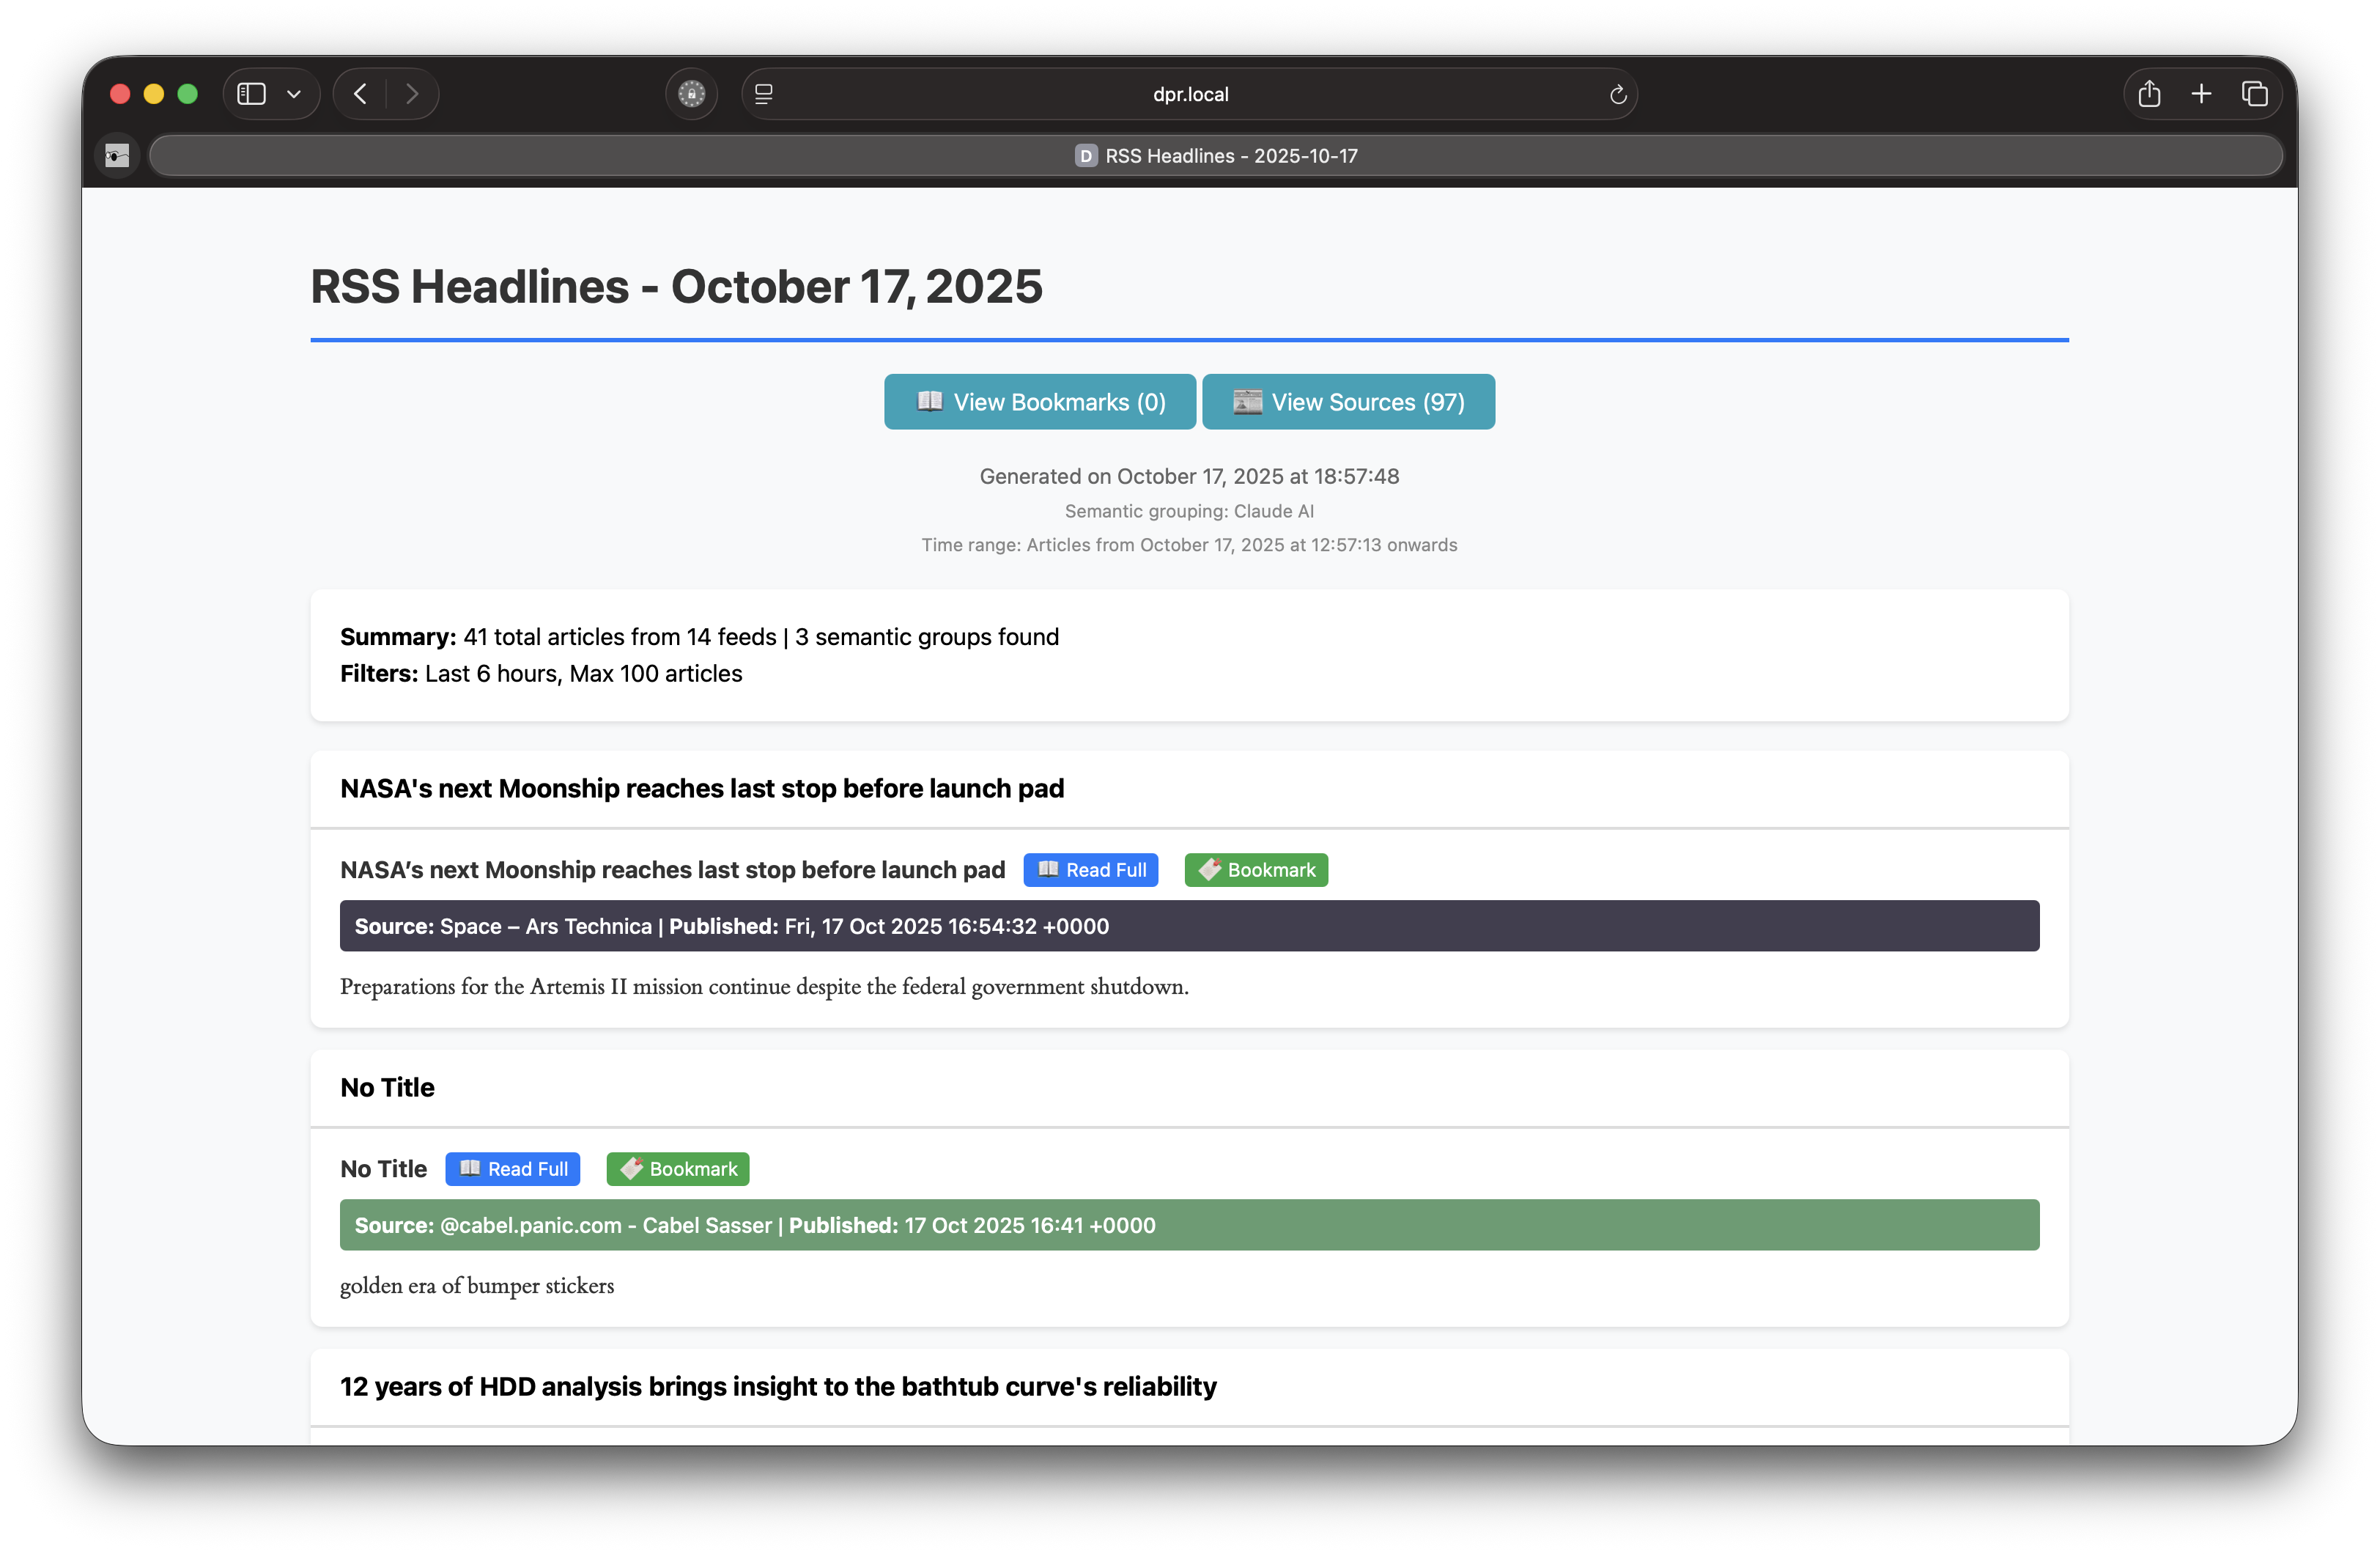Select the RSS Headlines - 2025-10-17 tab
2380x1554 pixels.
[1215, 156]
